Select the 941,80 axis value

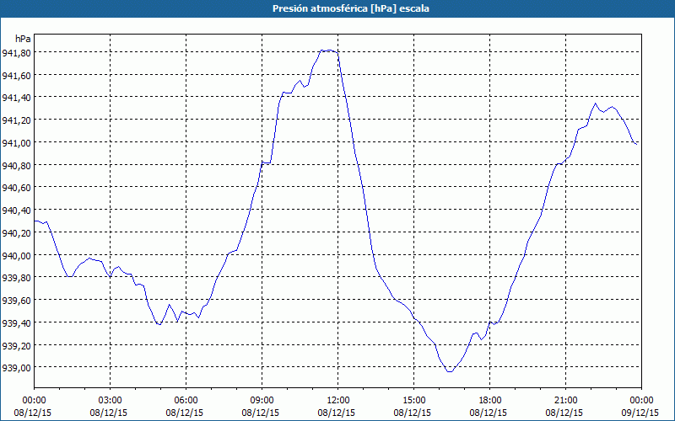pos(16,53)
